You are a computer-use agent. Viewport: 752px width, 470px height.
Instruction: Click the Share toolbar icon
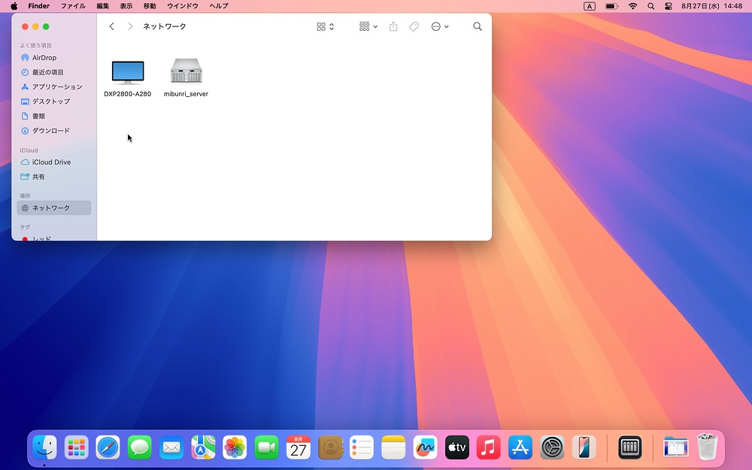point(393,26)
